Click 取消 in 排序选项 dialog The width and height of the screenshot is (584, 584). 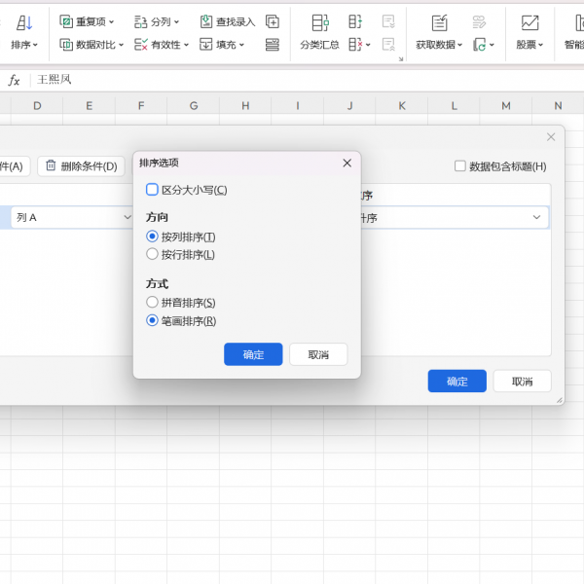[x=318, y=354]
